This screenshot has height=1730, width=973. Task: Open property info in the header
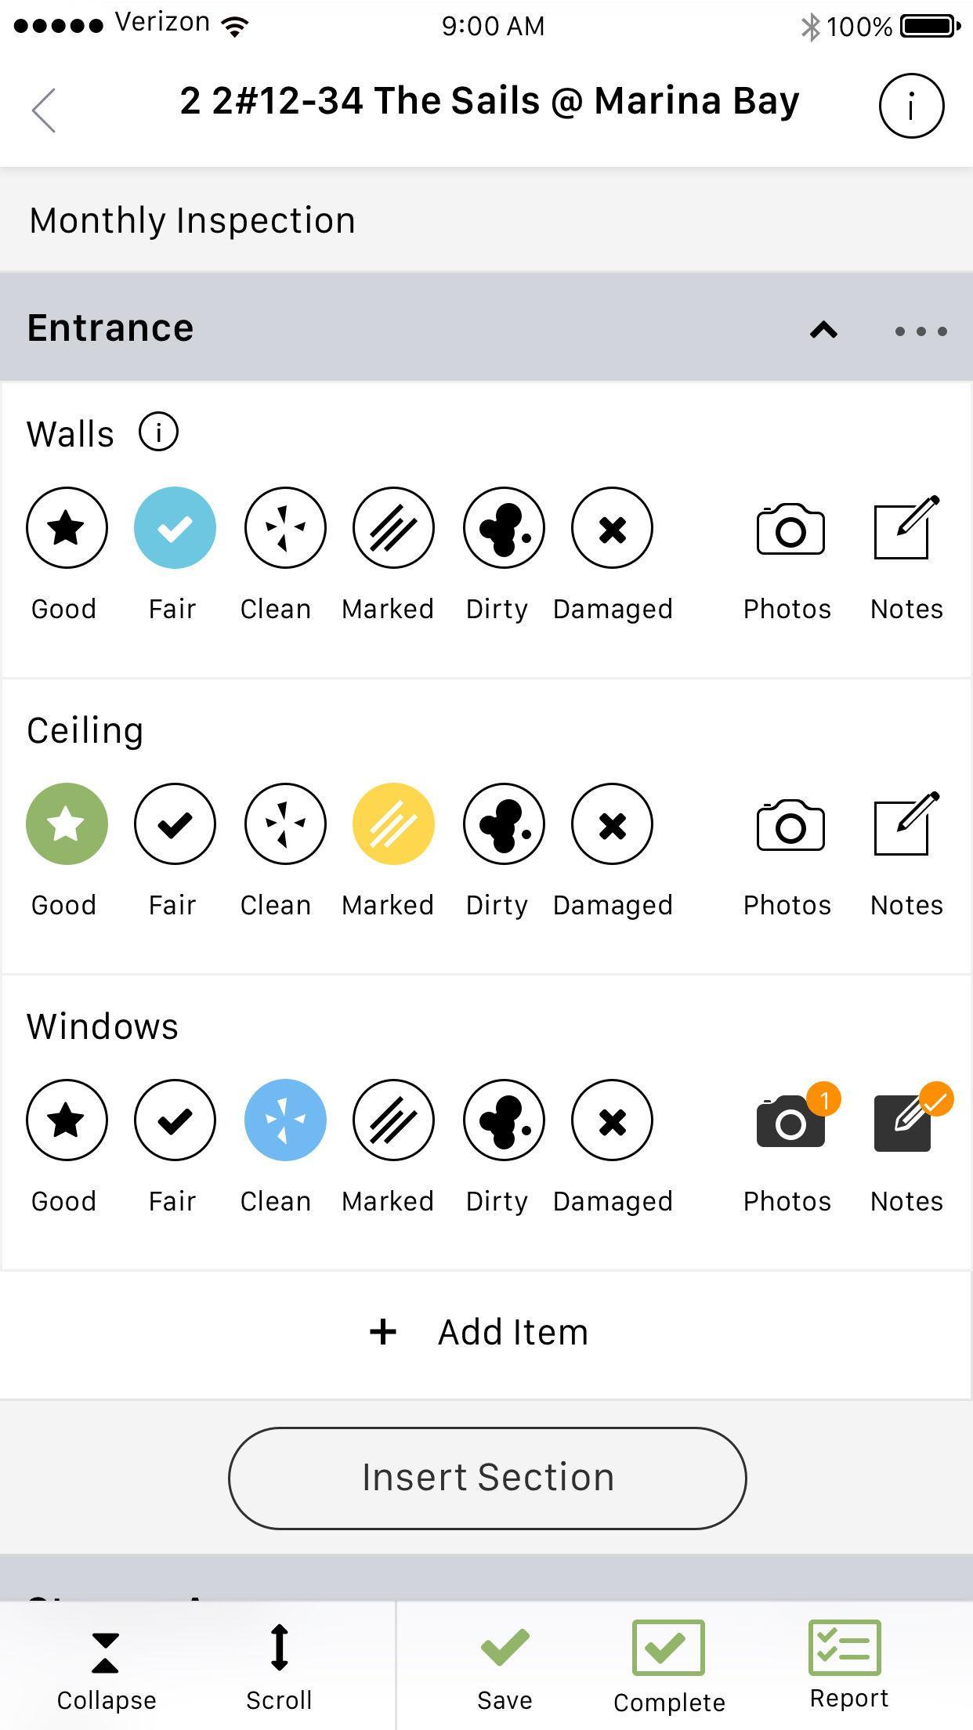coord(911,106)
